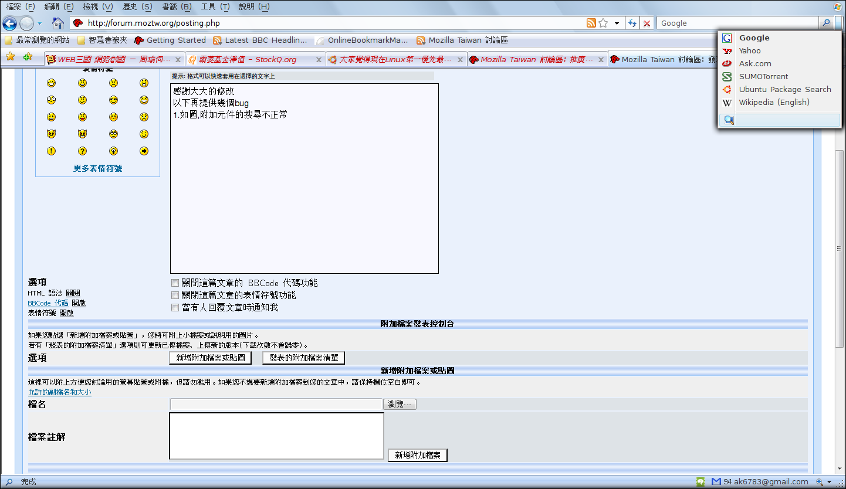846x489 pixels.
Task: Open the 檔案 (F) menu
Action: click(x=21, y=6)
